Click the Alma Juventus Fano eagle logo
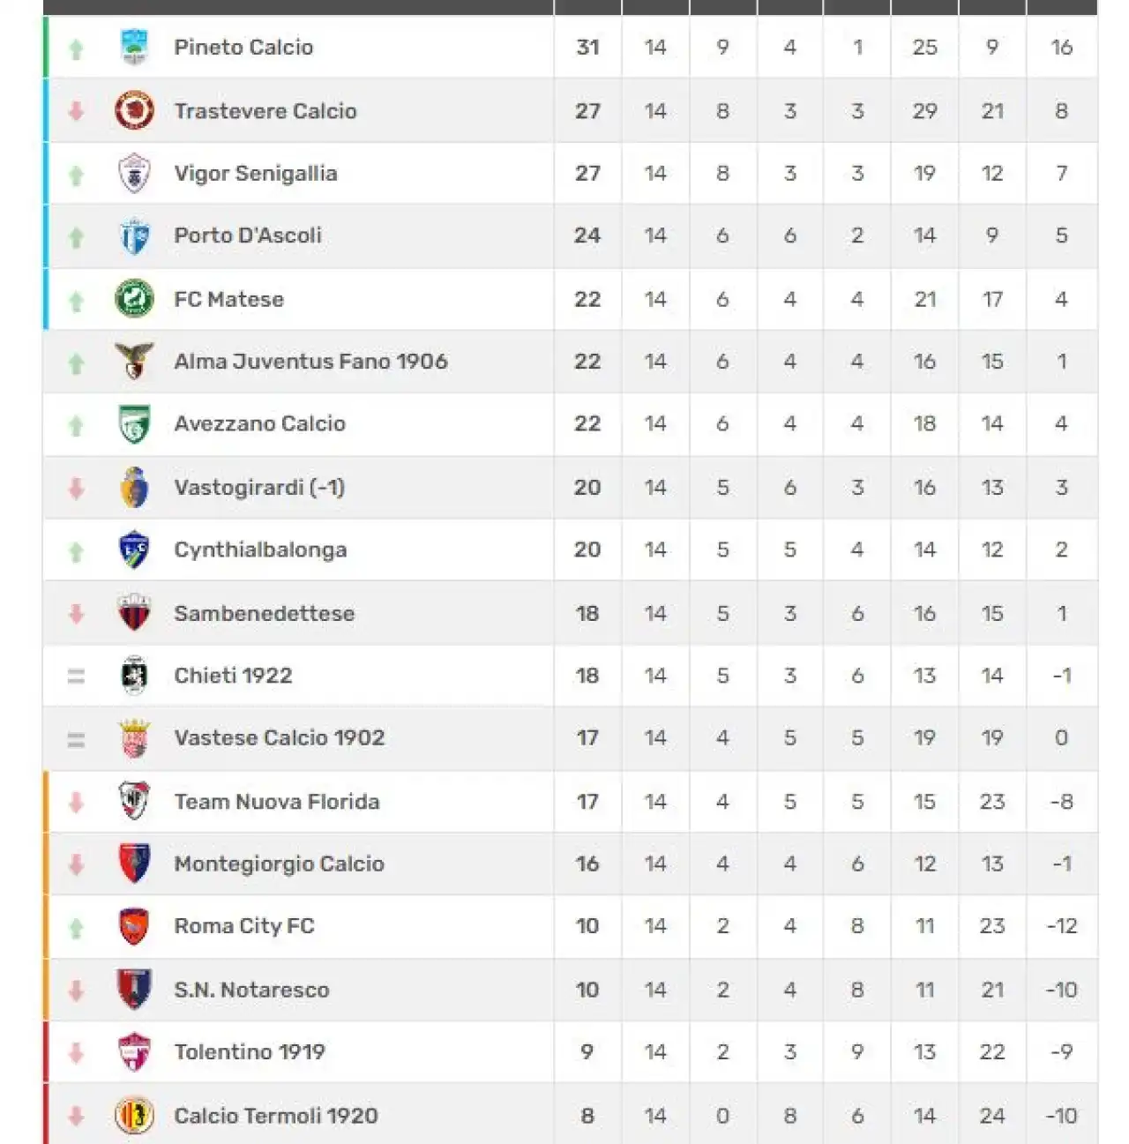Viewport: 1129px width, 1144px height. click(134, 361)
